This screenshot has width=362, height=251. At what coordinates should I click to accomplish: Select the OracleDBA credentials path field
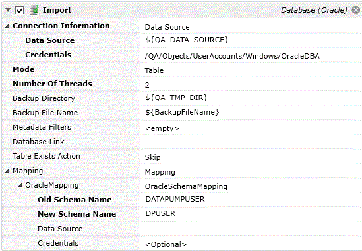point(251,55)
